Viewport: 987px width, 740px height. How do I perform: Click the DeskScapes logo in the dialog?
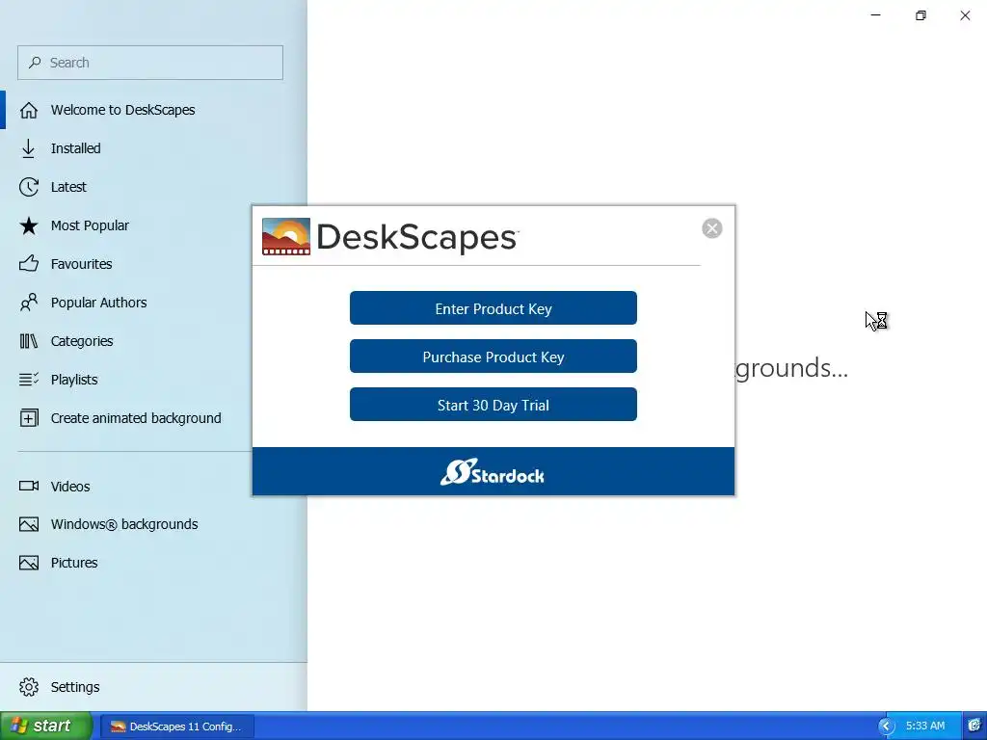tap(389, 237)
